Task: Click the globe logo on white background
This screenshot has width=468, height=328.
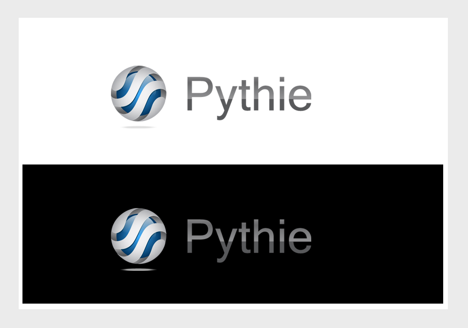Action: 139,94
